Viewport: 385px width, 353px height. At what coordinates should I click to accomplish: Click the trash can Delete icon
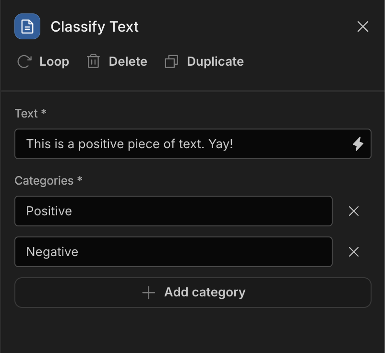[x=93, y=61]
